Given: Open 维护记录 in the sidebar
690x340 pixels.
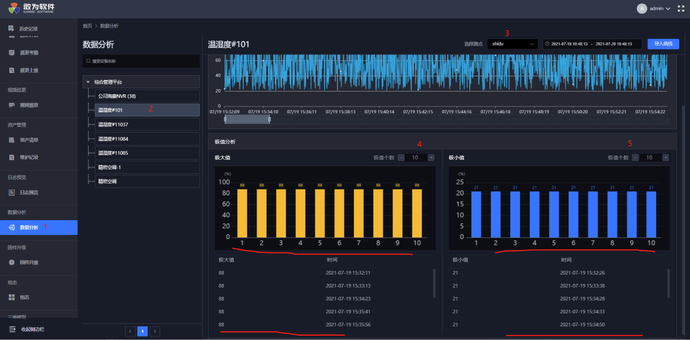Looking at the screenshot, I should coord(28,157).
